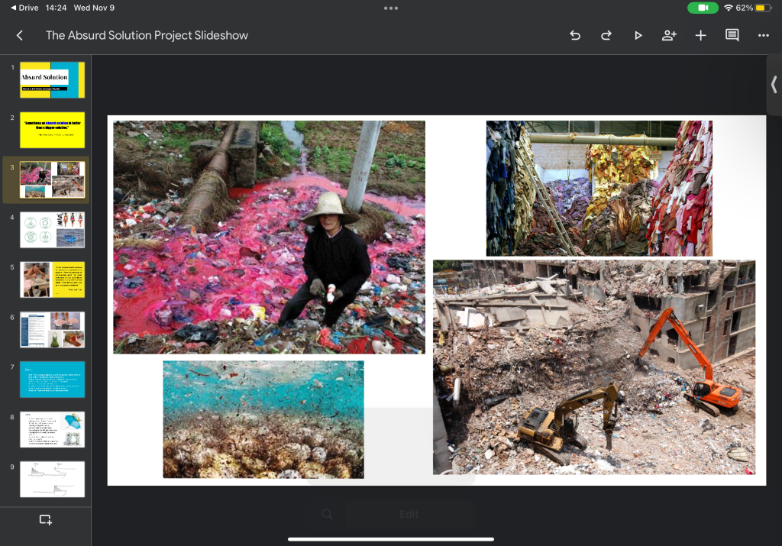Select slide 1 Absurd Solution thumbnail
Screen dimensions: 782x546
click(52, 80)
